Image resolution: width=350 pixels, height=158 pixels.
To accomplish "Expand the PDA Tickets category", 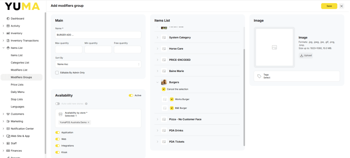I will tap(157, 142).
